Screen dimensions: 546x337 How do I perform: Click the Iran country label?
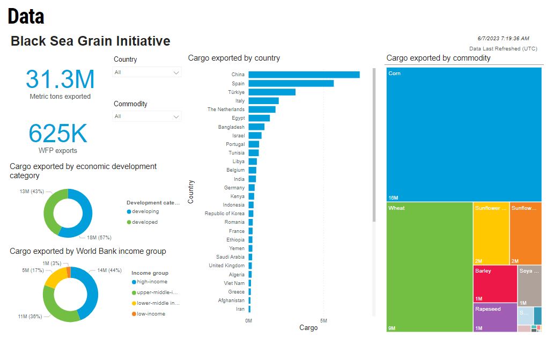[x=240, y=309]
